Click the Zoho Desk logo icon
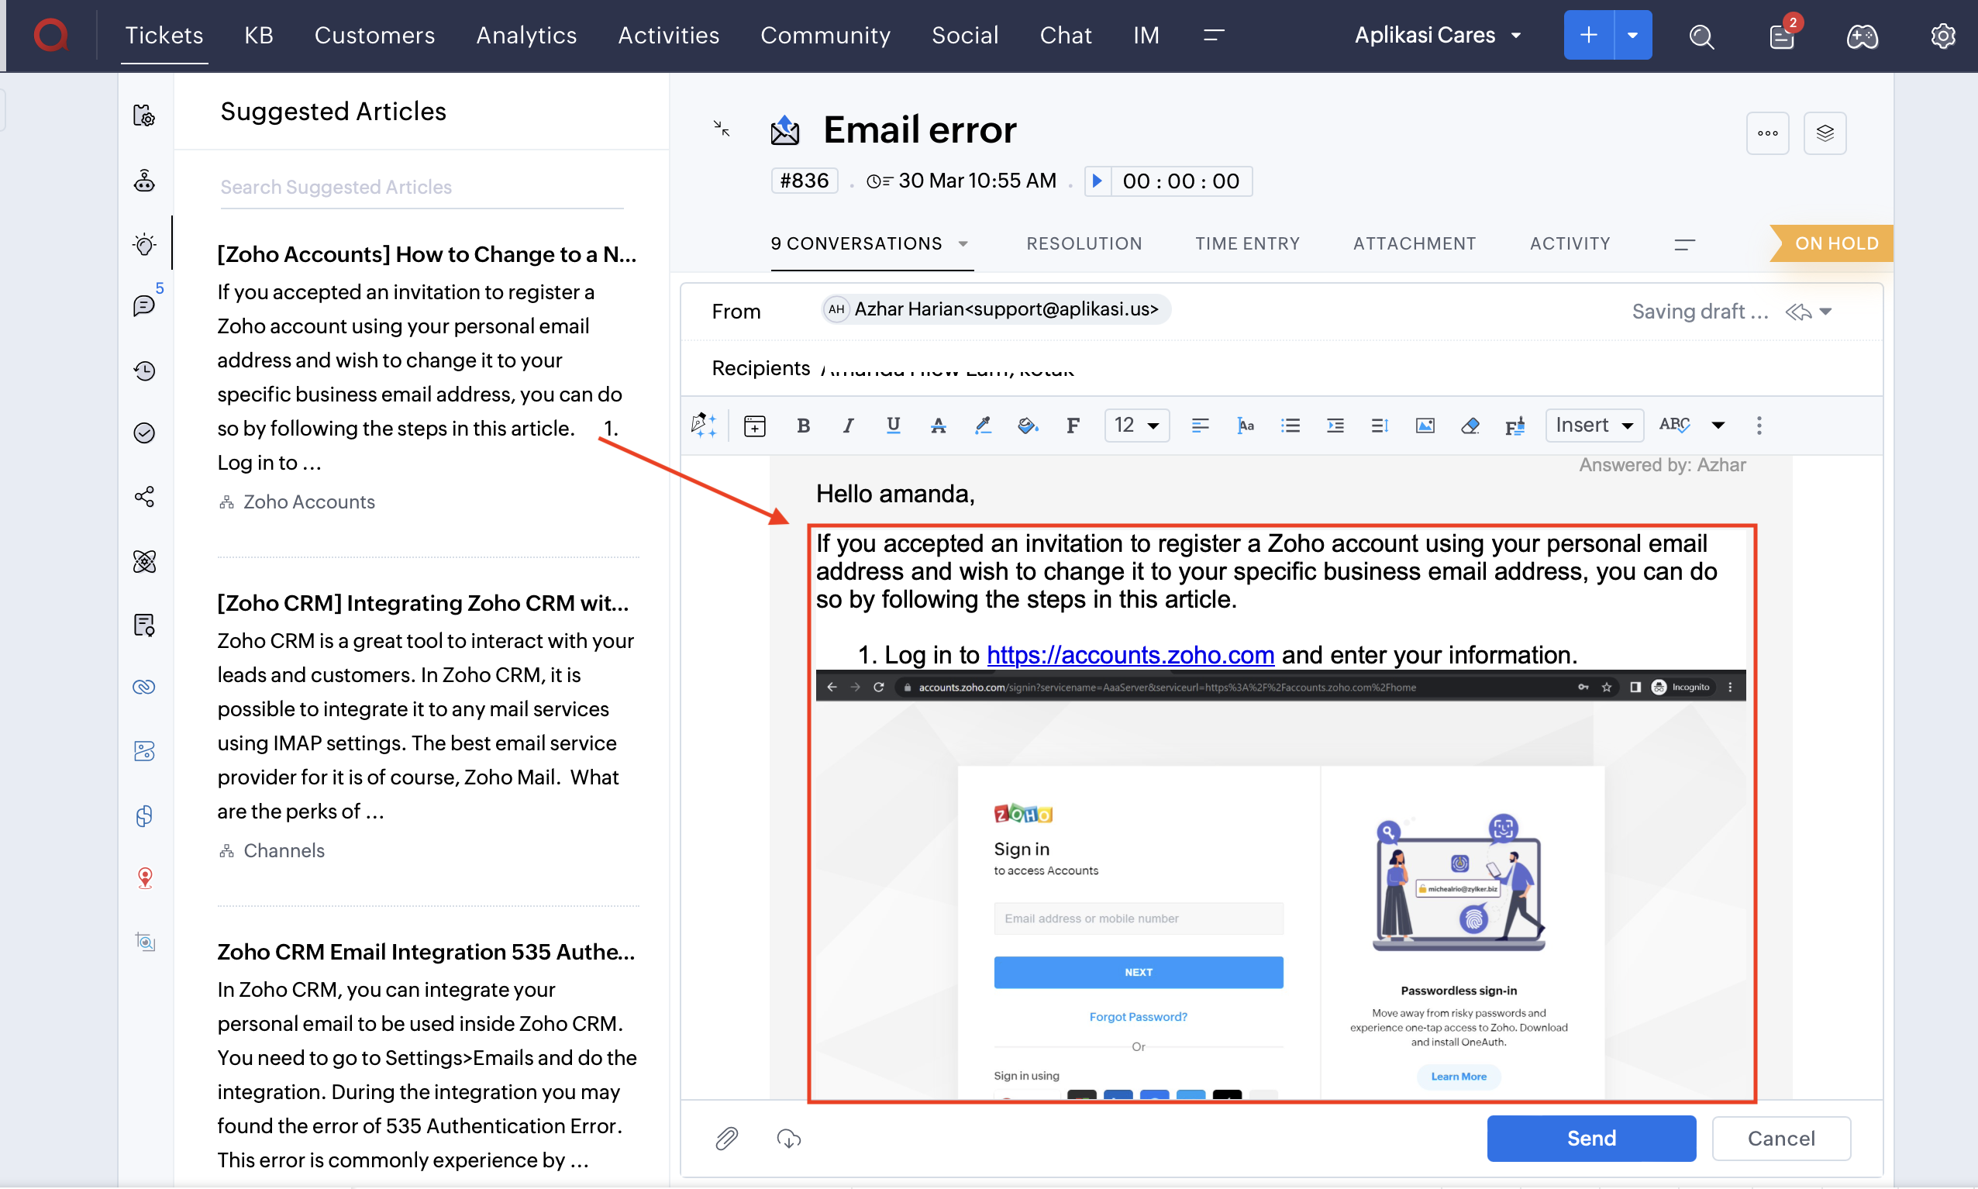The image size is (1978, 1189). pyautogui.click(x=50, y=35)
